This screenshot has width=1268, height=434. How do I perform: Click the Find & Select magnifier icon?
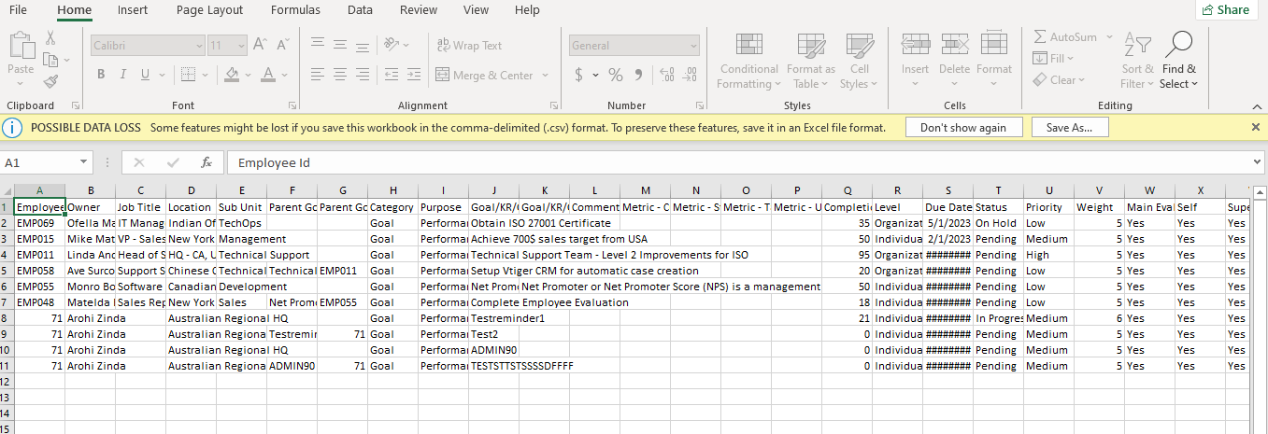pos(1178,45)
